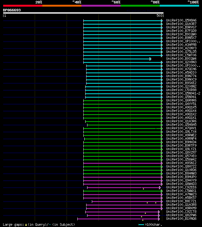202x227 pixels.
Task: Select isoform hit UniRef100_Q5N941-2
Action: click(x=183, y=93)
